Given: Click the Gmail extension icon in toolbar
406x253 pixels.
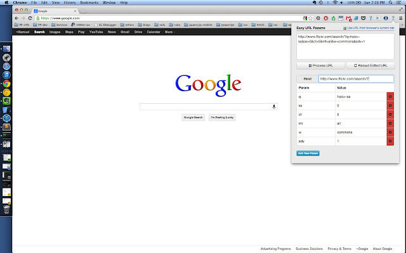Looking at the screenshot, I should click(x=348, y=18).
